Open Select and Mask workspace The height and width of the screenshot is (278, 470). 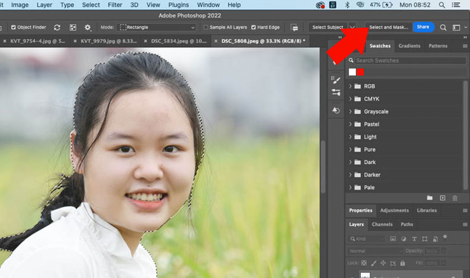(x=388, y=27)
